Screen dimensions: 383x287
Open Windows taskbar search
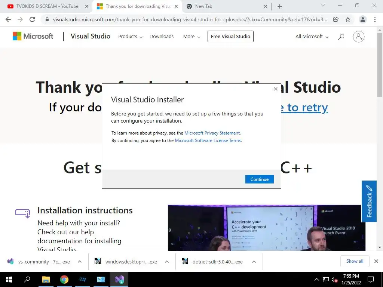[27, 280]
